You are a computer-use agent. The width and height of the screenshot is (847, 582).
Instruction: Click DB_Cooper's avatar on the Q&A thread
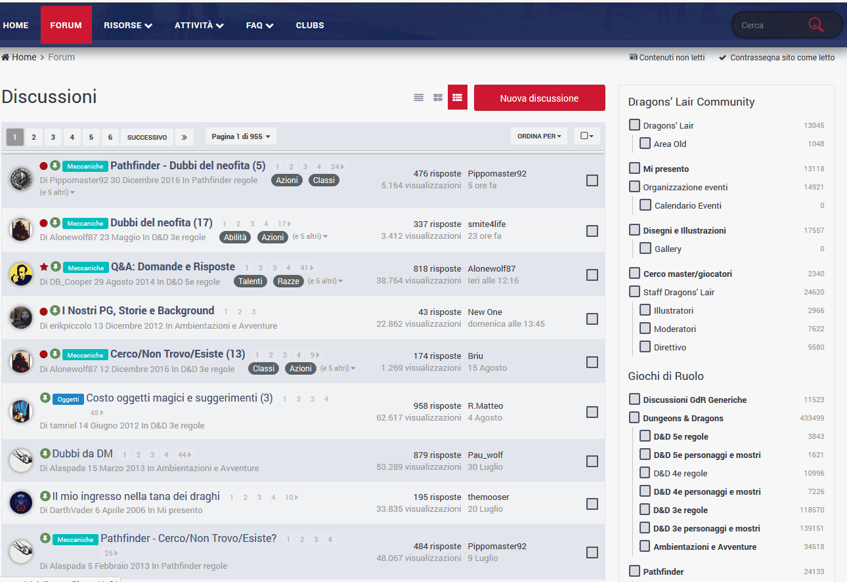tap(21, 274)
